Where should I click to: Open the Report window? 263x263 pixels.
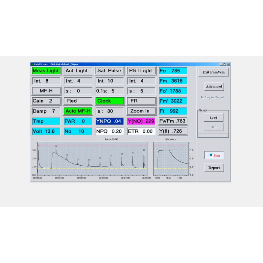pyautogui.click(x=214, y=168)
